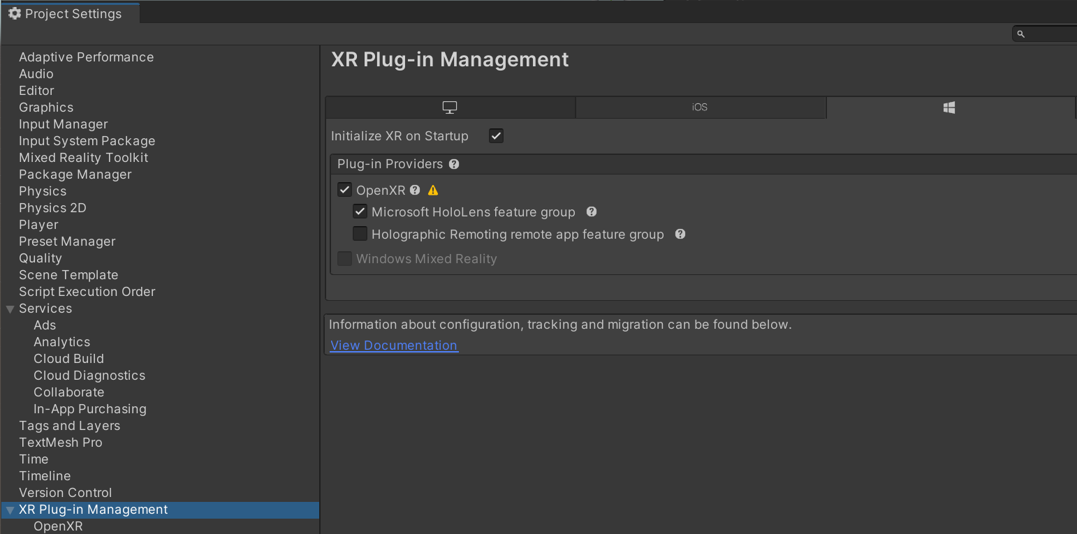Select the Services category label
Viewport: 1077px width, 534px height.
pyautogui.click(x=45, y=309)
